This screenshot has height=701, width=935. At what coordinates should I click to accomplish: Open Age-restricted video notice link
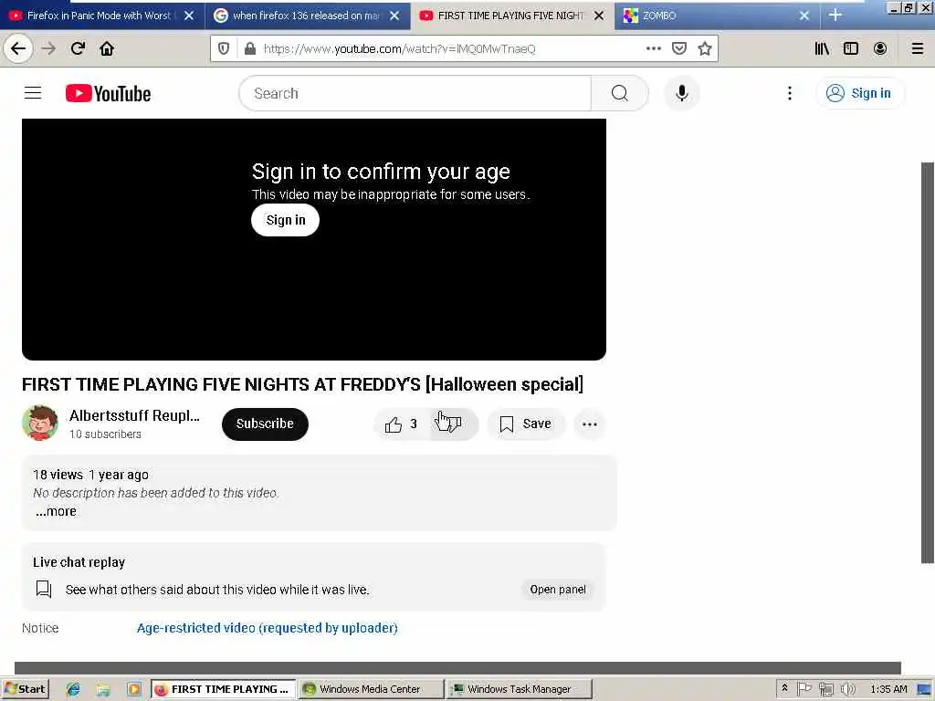(268, 628)
